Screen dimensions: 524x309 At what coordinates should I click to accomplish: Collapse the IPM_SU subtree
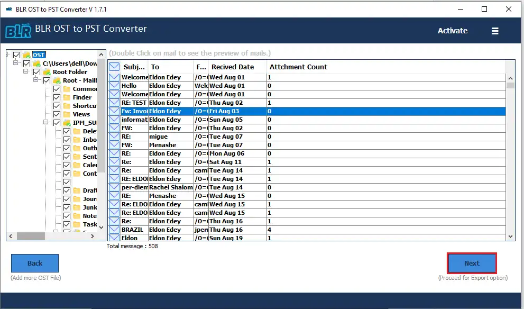[x=45, y=122]
